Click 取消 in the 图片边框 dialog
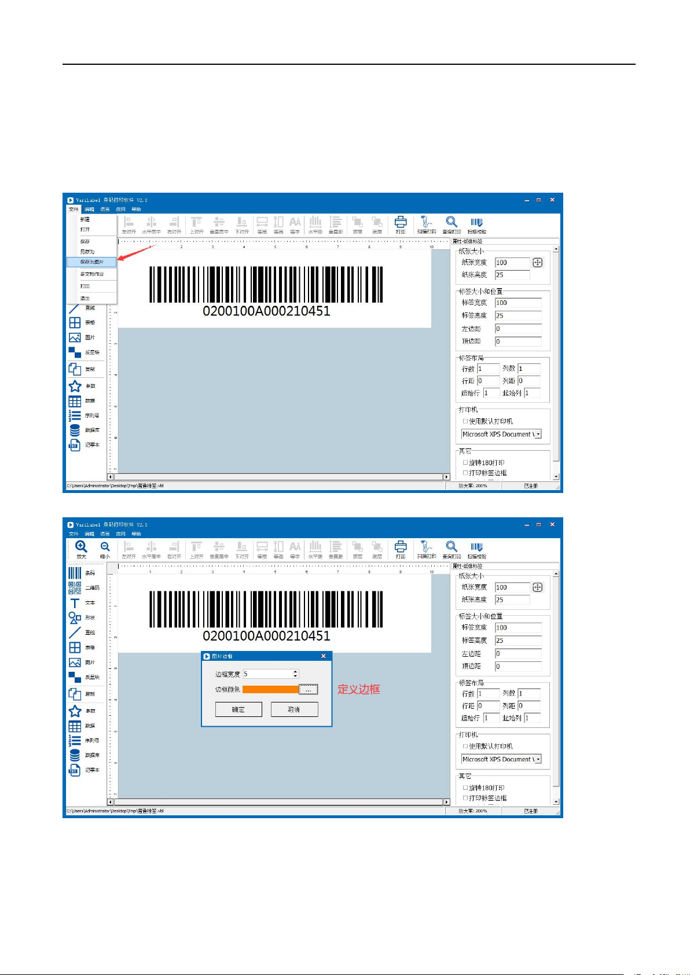The height and width of the screenshot is (975, 690). click(x=294, y=709)
